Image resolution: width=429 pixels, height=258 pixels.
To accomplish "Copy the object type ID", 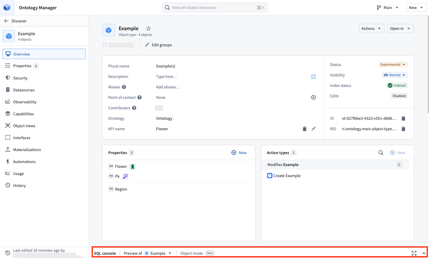I will pos(403,118).
